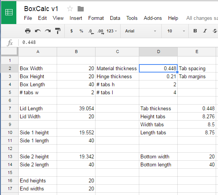Click the Length tabs value 8.75
218x195 pixels.
tap(197, 132)
